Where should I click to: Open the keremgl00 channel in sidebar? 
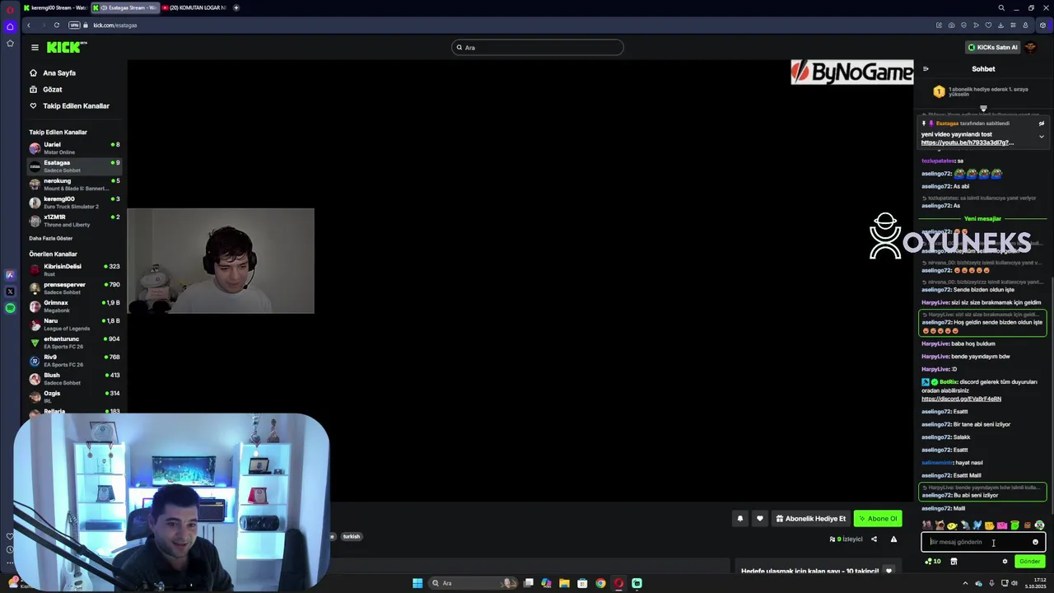[x=74, y=203]
